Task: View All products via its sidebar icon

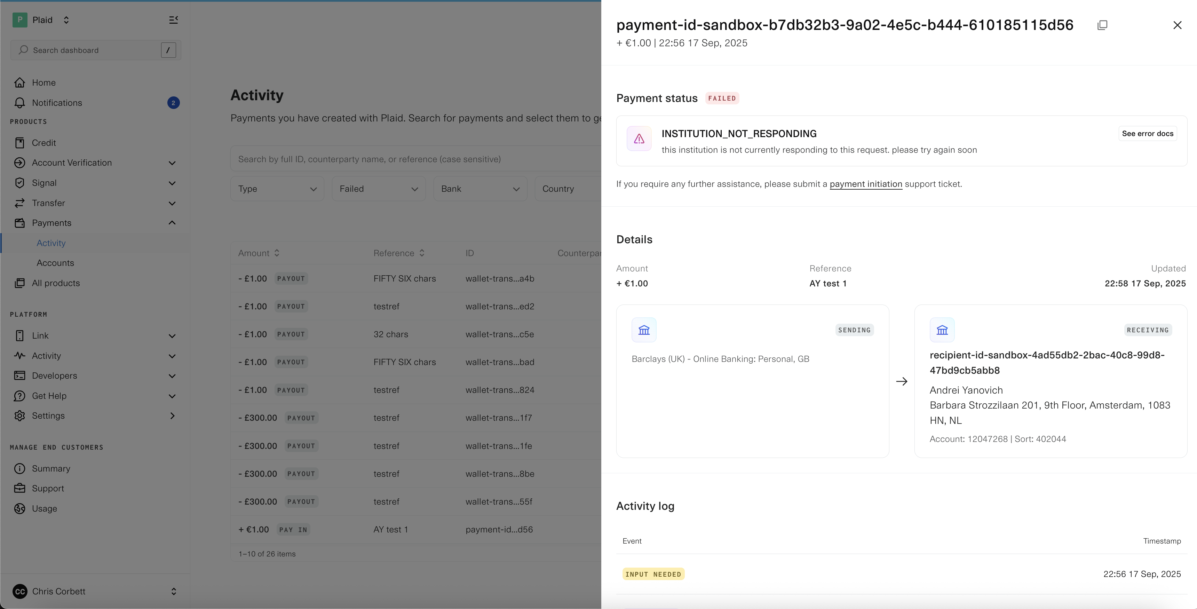Action: [x=20, y=283]
